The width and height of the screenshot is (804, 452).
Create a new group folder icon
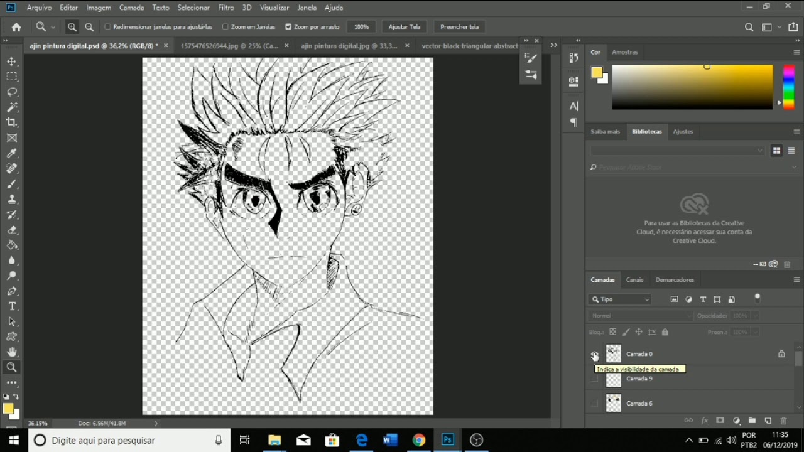(752, 421)
